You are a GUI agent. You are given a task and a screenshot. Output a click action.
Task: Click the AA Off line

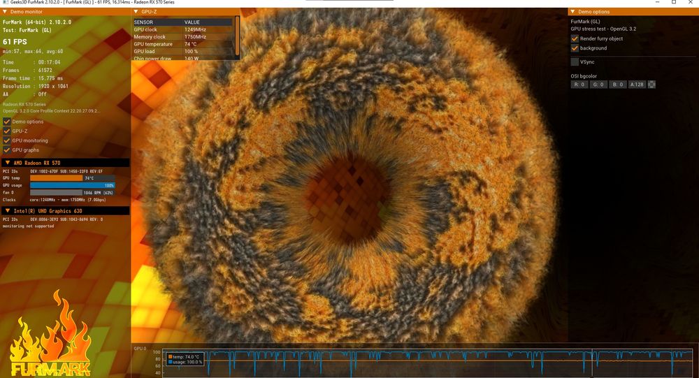tap(24, 94)
